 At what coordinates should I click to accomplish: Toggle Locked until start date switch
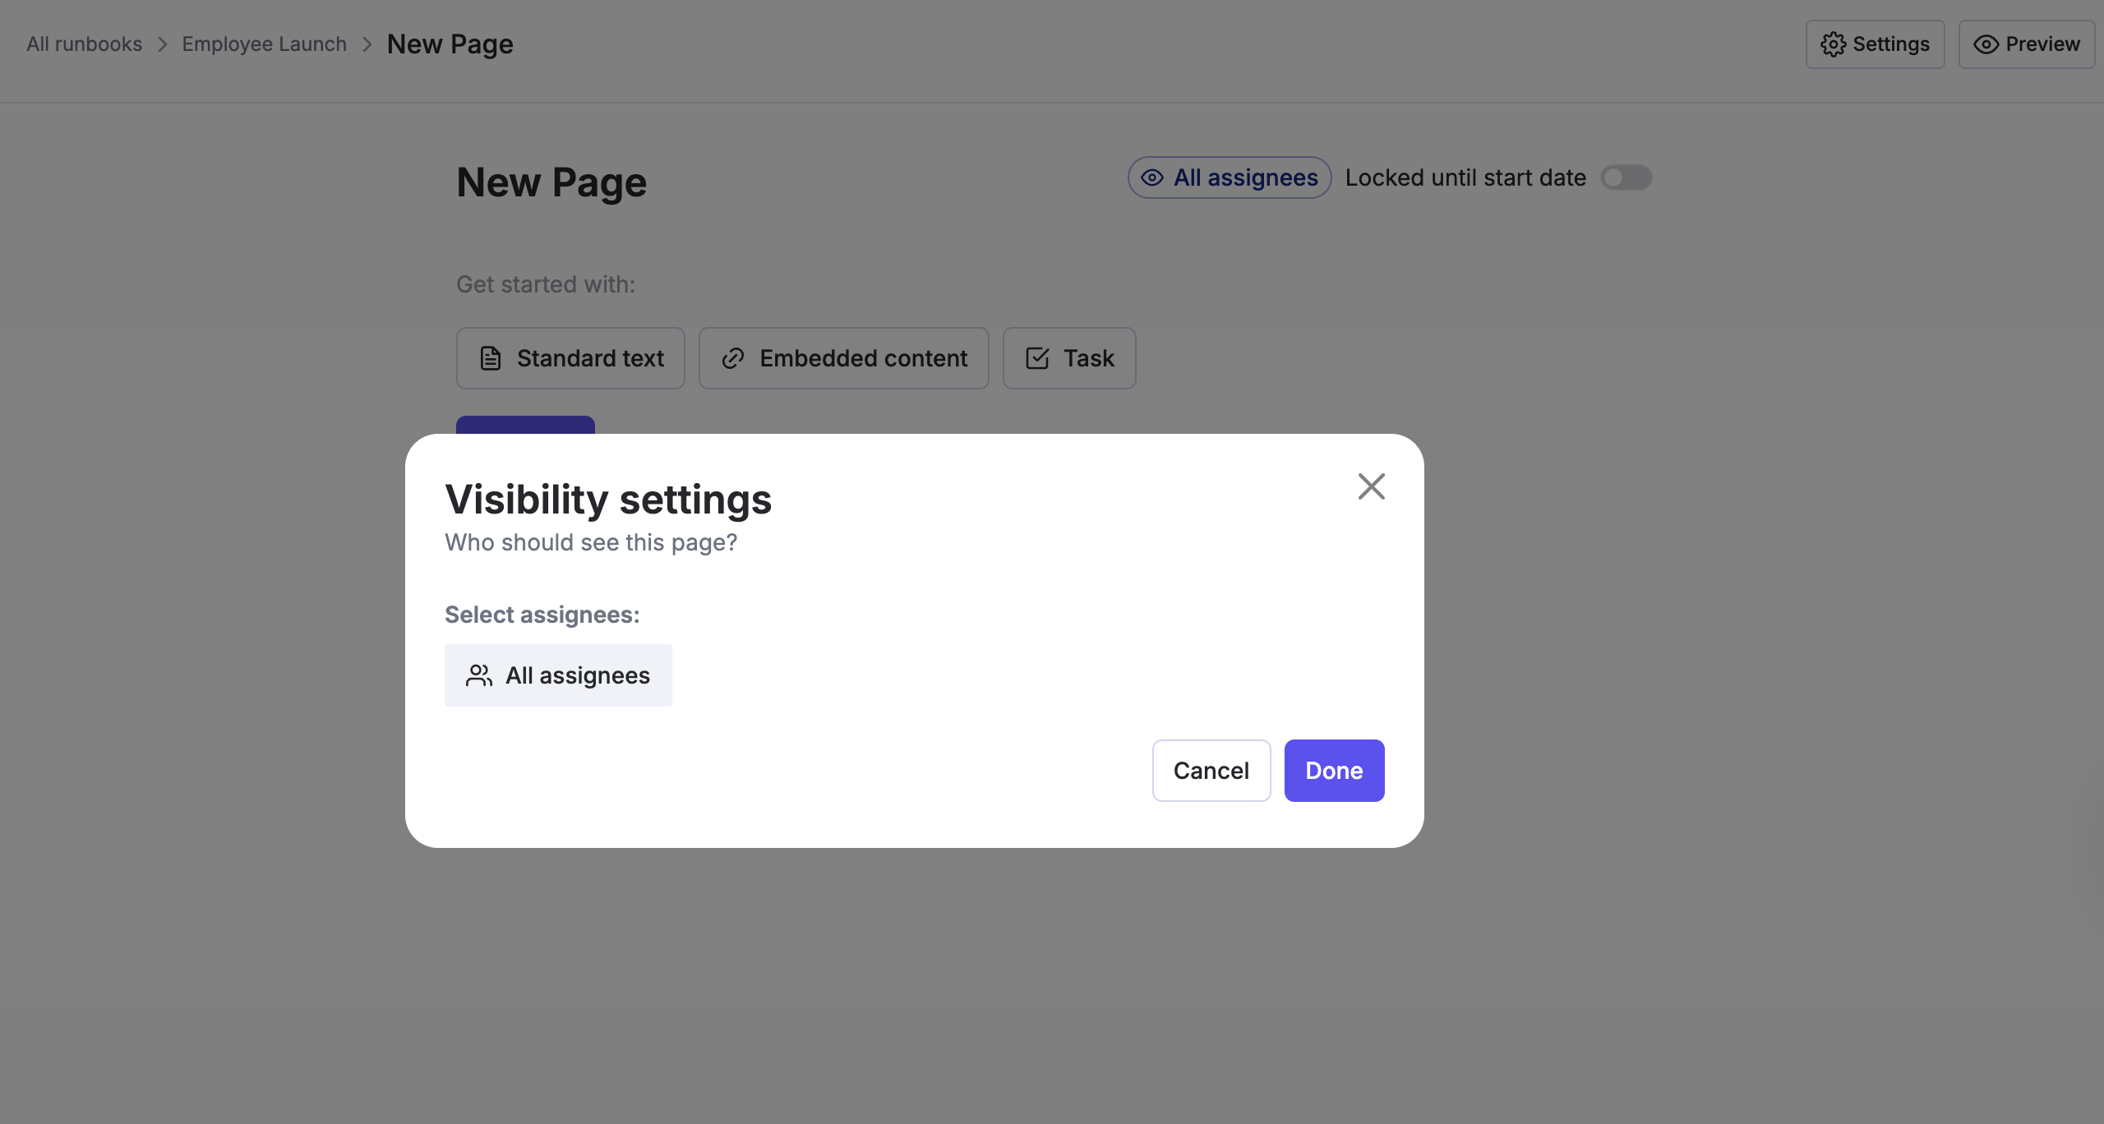pos(1626,177)
